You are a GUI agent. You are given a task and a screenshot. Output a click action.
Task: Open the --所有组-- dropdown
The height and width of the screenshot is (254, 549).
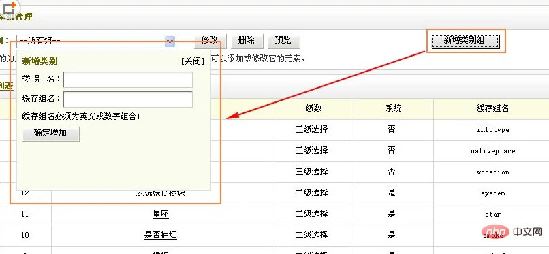[96, 42]
